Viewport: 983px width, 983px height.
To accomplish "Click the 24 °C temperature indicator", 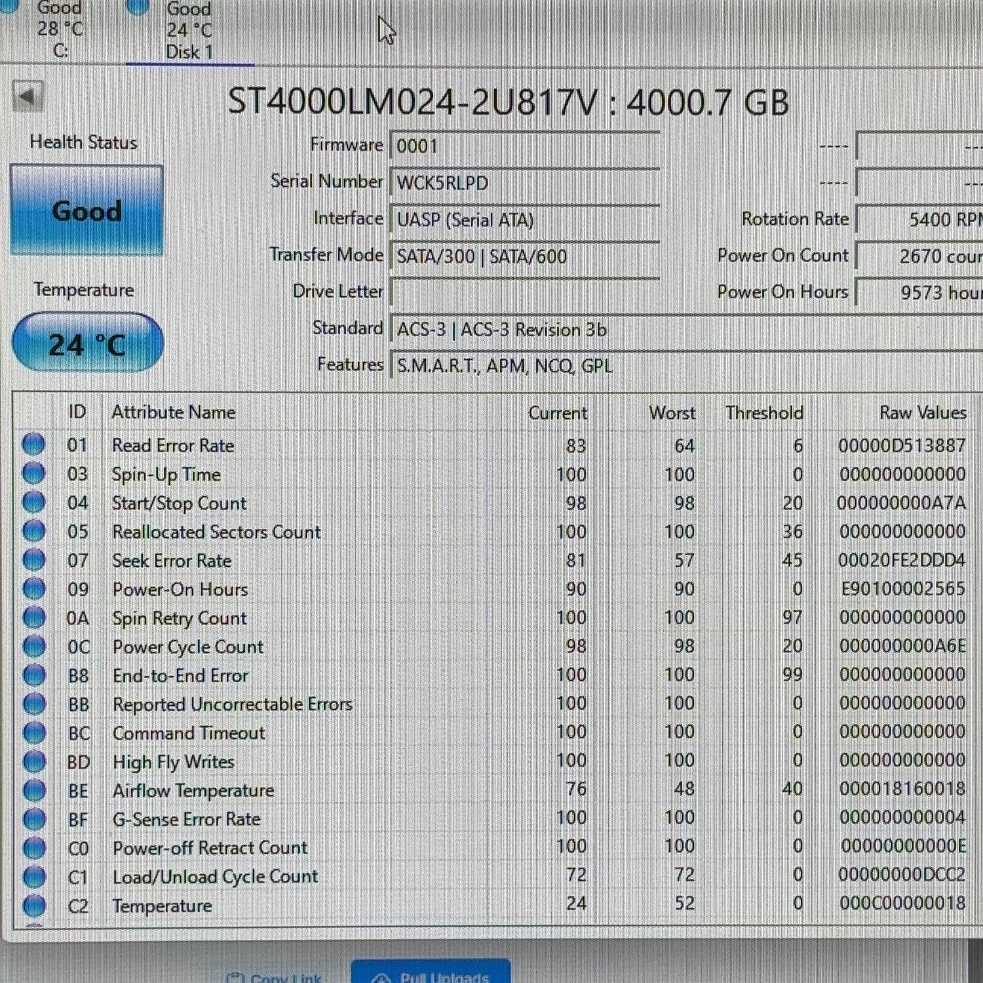I will coord(87,343).
